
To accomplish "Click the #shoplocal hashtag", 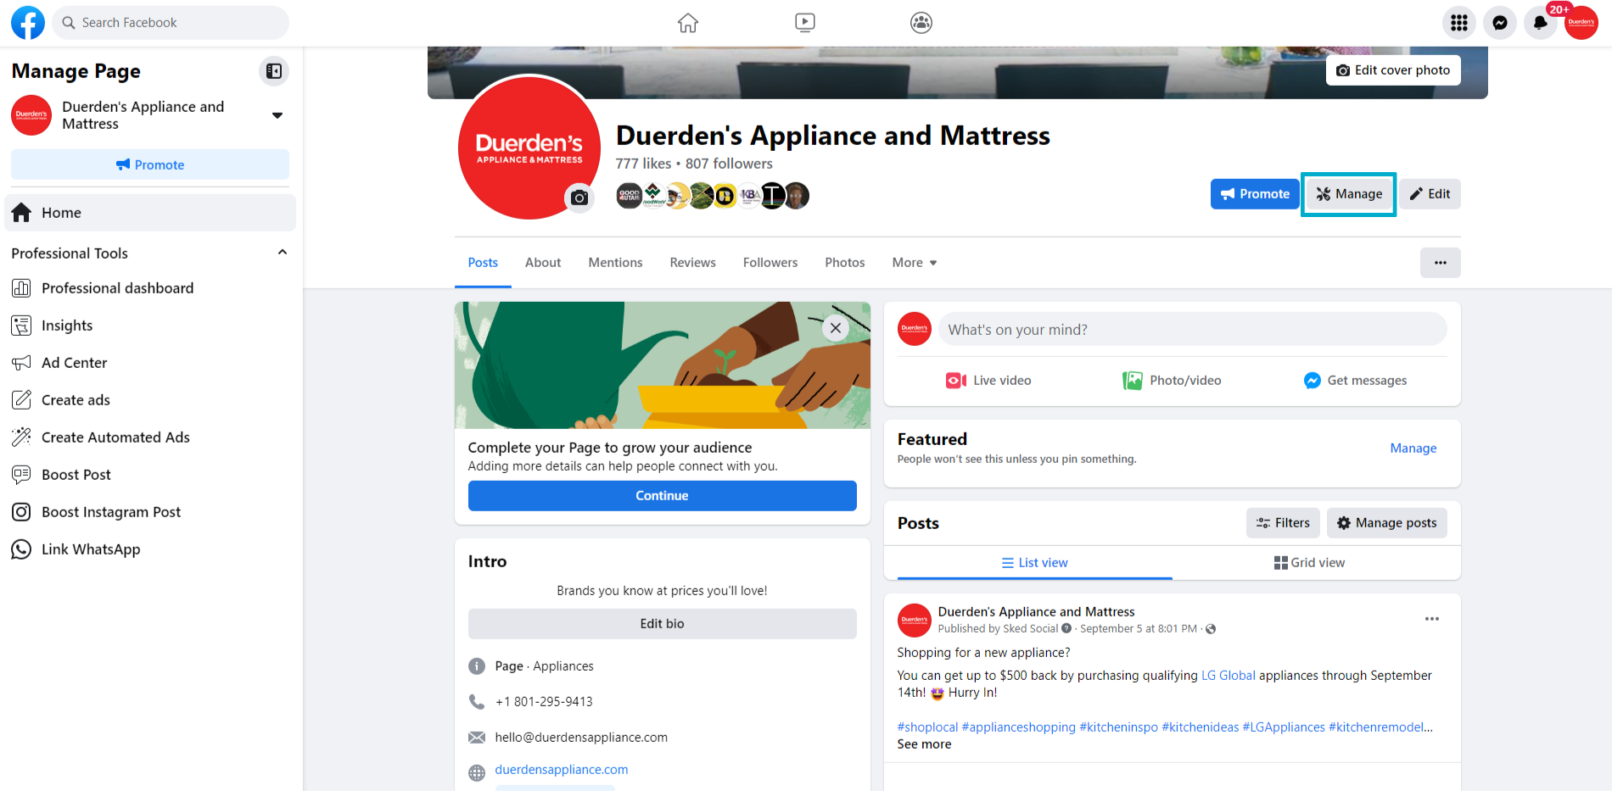I will point(927,727).
